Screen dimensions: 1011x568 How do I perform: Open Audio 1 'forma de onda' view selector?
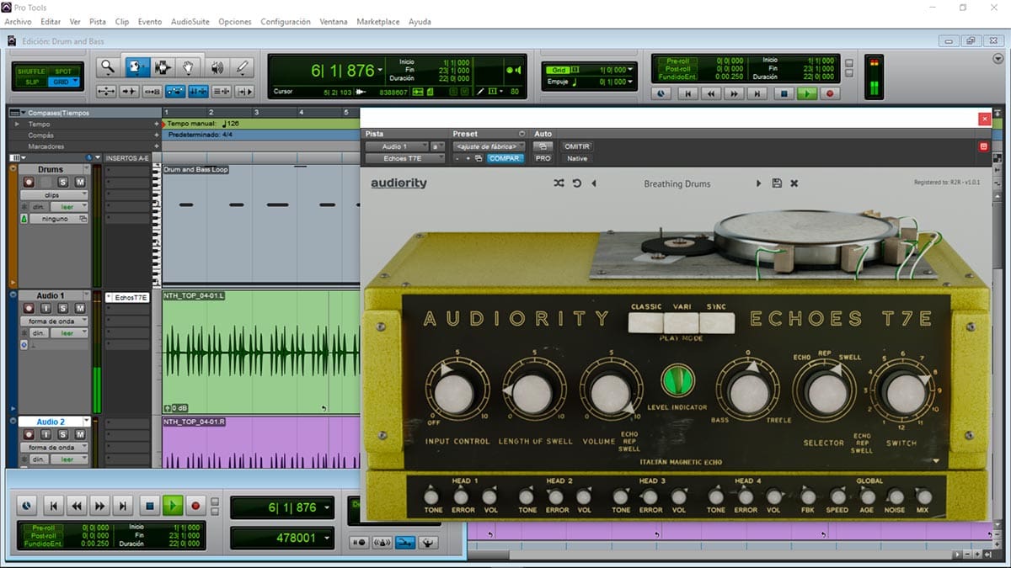click(x=53, y=321)
